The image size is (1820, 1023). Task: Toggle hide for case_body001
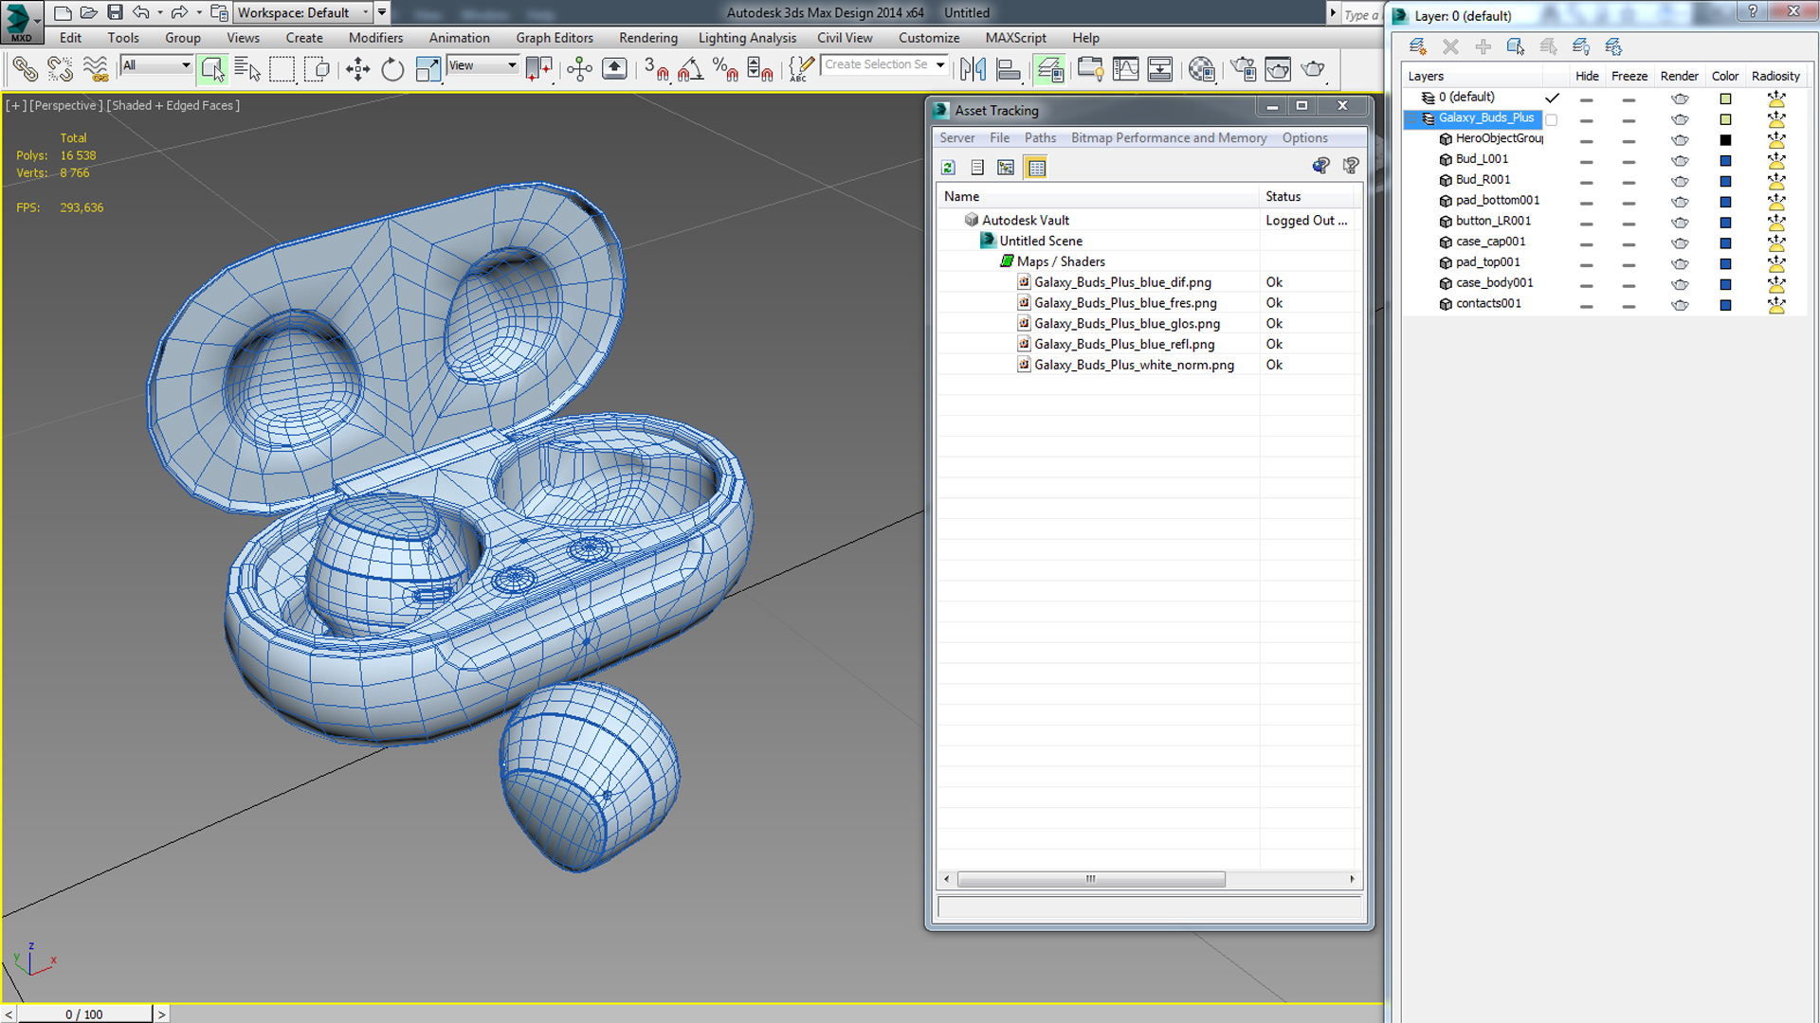pyautogui.click(x=1586, y=284)
